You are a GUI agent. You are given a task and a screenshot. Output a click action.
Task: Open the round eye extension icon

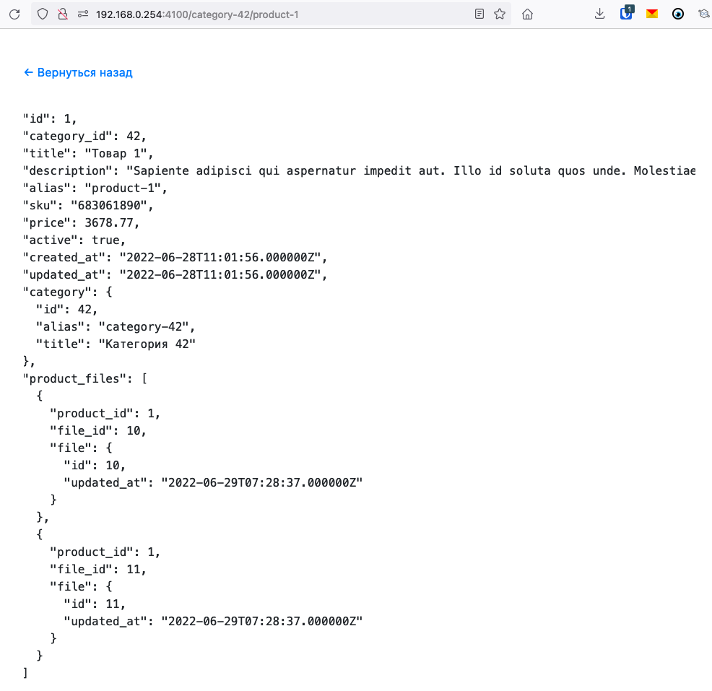coord(678,14)
